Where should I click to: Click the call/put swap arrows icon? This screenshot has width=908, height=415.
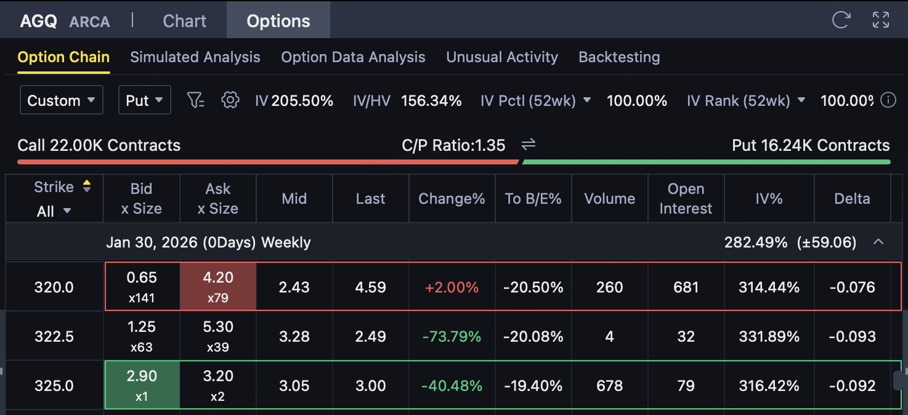529,145
